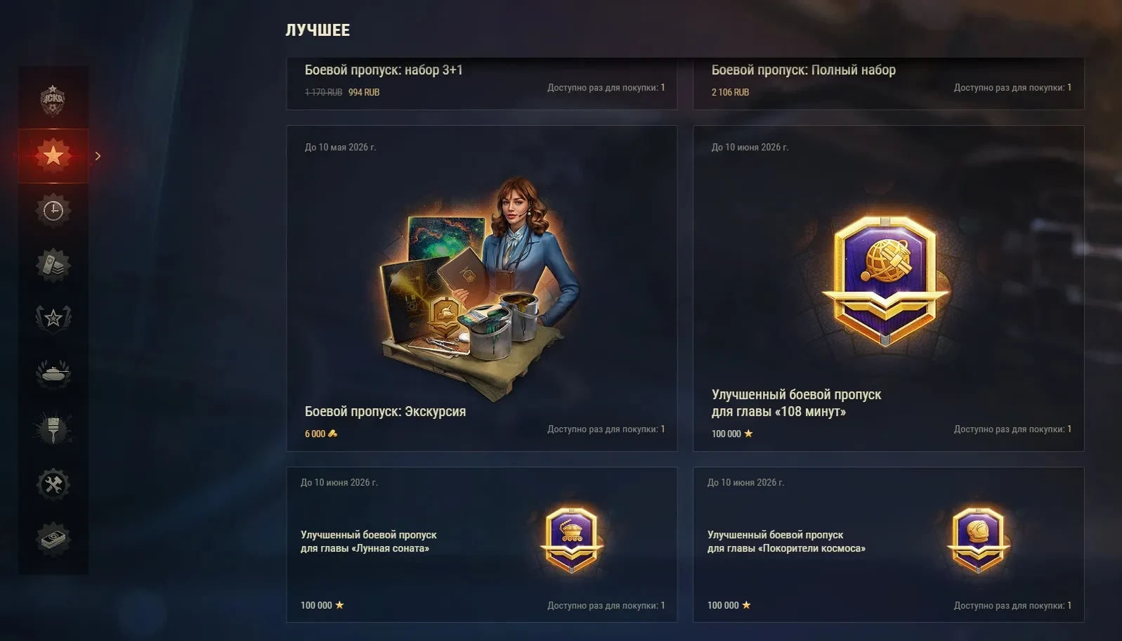Click the «108 минут» globe badge artwork

pyautogui.click(x=885, y=280)
